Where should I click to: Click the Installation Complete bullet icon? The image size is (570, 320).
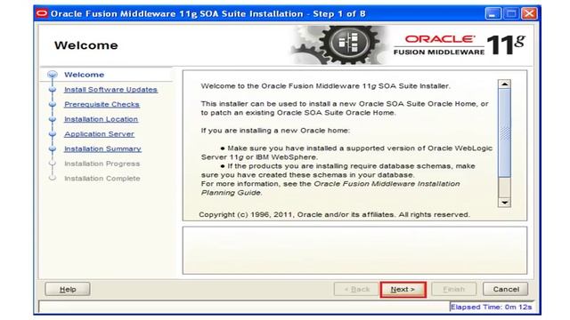pos(53,178)
